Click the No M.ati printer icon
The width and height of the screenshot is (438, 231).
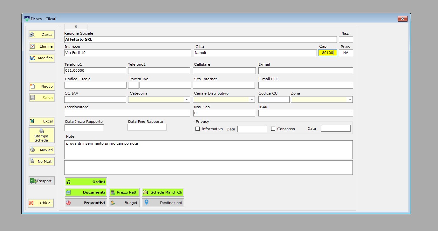32,161
